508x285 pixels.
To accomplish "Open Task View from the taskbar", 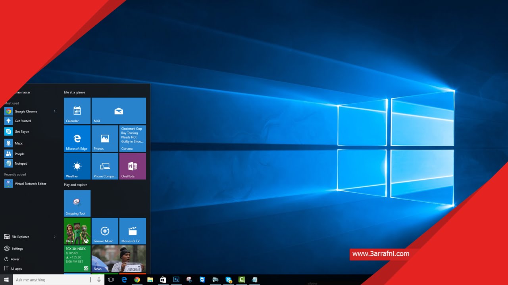I will point(111,280).
